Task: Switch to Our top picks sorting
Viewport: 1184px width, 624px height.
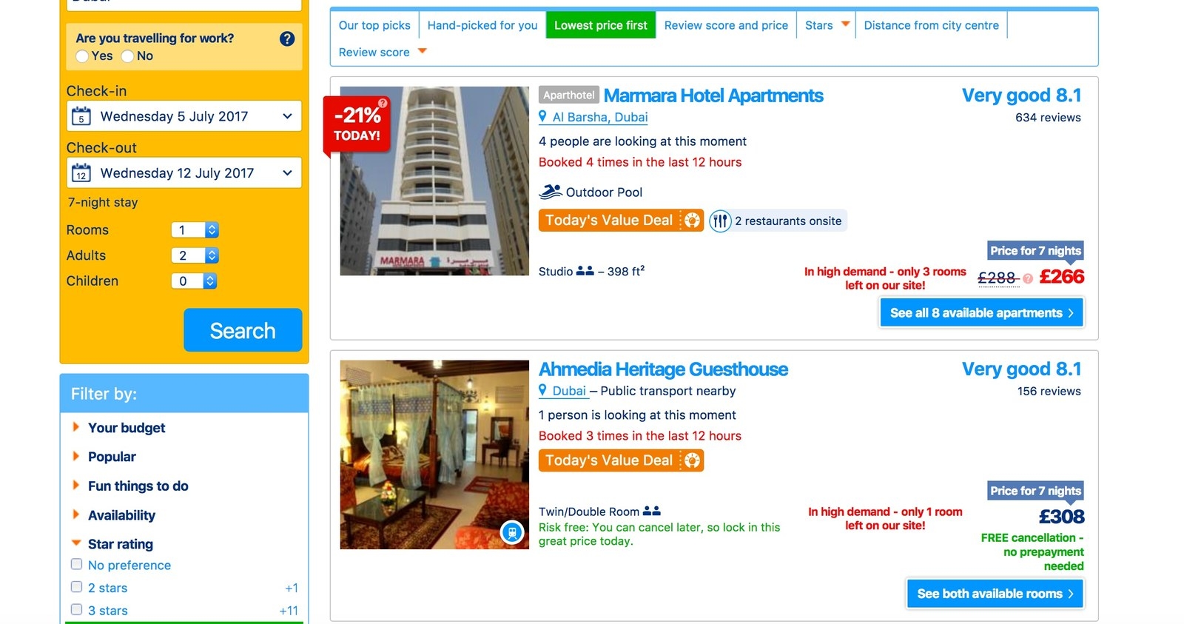Action: tap(374, 25)
